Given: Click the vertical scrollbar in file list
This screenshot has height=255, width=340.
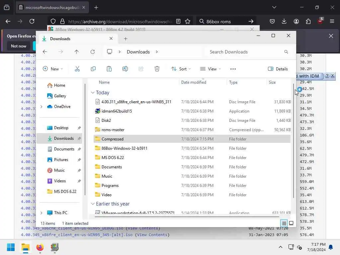Looking at the screenshot, I should pyautogui.click(x=294, y=141).
